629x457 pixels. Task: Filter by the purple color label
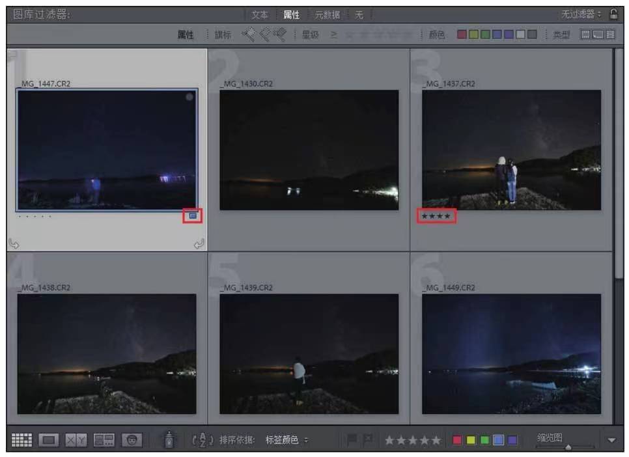pyautogui.click(x=509, y=35)
